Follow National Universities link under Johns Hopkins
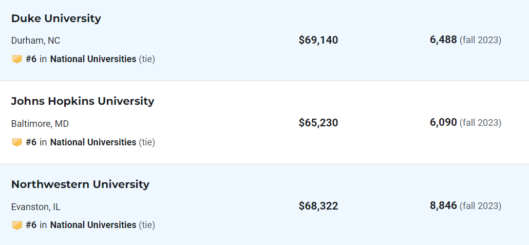The image size is (529, 245). pyautogui.click(x=93, y=142)
